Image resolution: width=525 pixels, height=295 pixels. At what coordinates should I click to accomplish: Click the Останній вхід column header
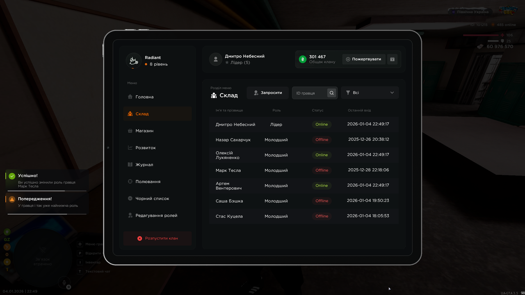(359, 110)
